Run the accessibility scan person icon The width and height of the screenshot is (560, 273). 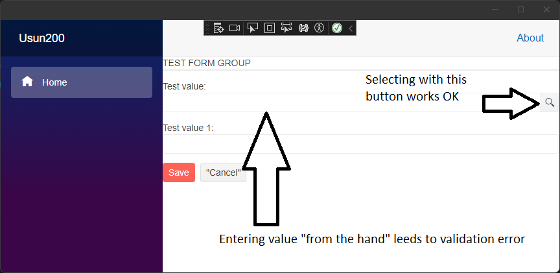coord(319,28)
